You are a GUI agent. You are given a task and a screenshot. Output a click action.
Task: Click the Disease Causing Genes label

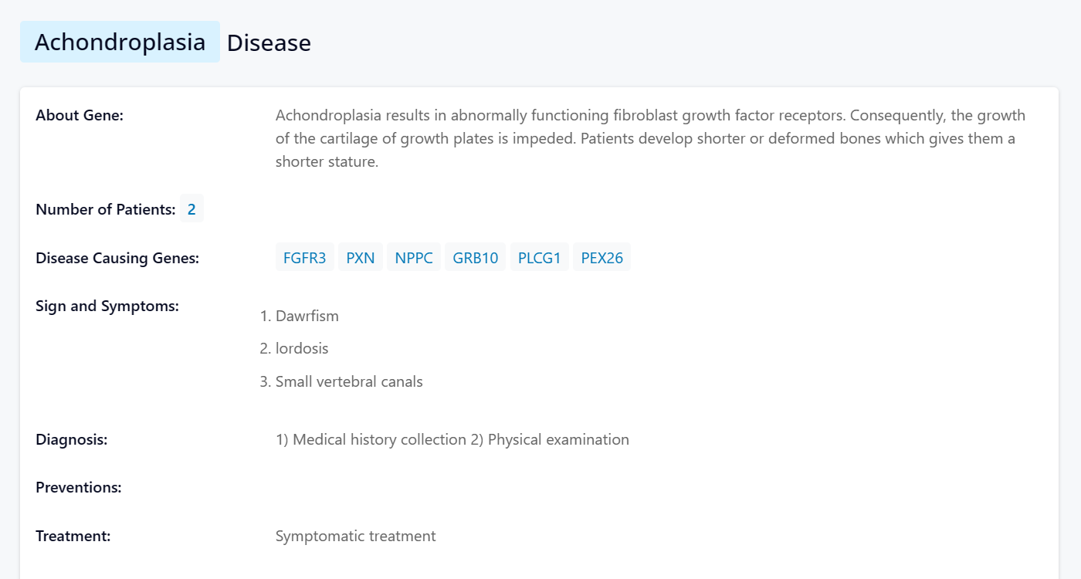(x=117, y=258)
